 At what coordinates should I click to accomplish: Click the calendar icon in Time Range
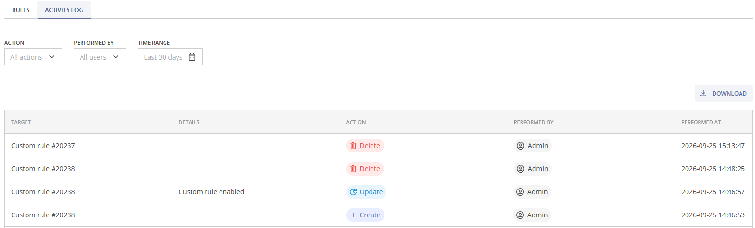click(192, 57)
